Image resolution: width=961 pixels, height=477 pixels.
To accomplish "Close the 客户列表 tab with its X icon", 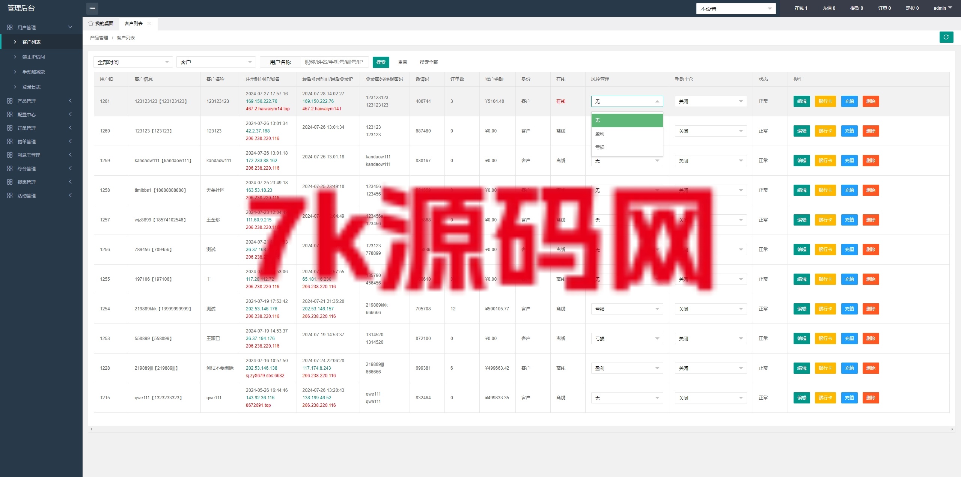I will pos(149,23).
